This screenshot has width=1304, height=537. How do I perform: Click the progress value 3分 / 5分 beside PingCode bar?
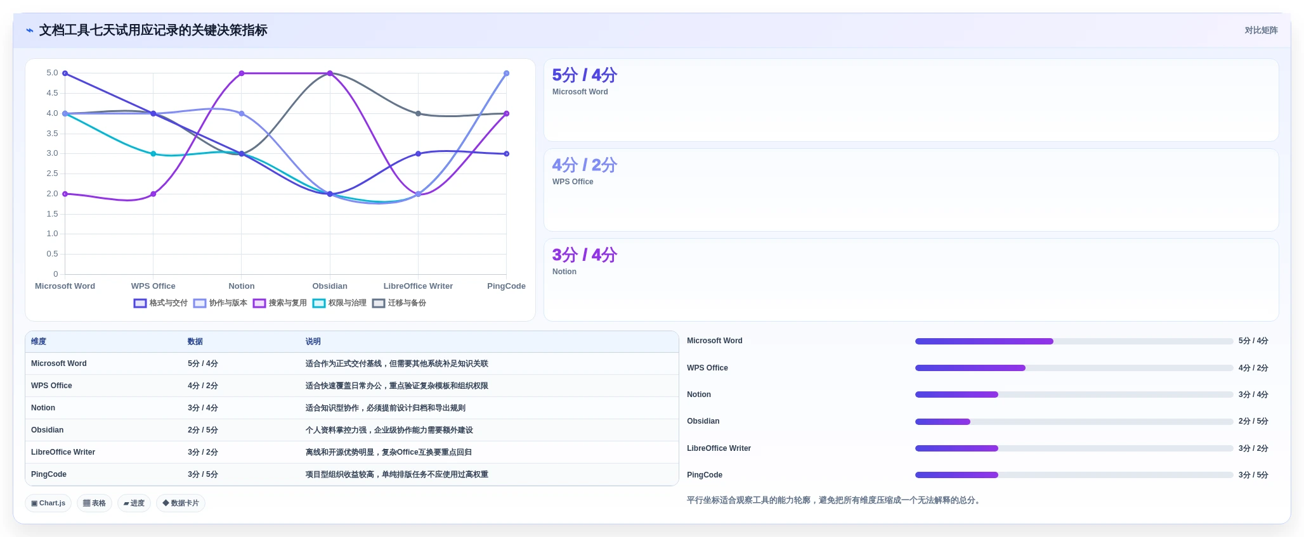point(1253,475)
